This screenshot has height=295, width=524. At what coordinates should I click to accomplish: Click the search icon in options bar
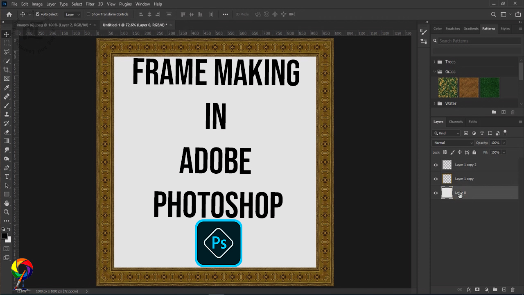(493, 14)
